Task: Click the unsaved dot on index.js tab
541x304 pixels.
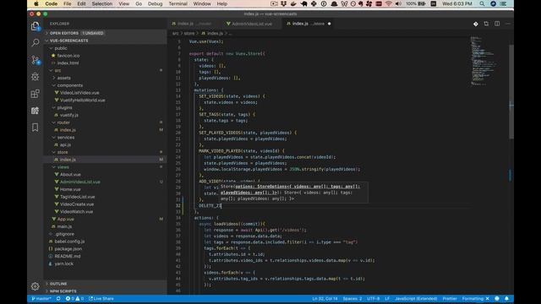Action: coord(329,24)
